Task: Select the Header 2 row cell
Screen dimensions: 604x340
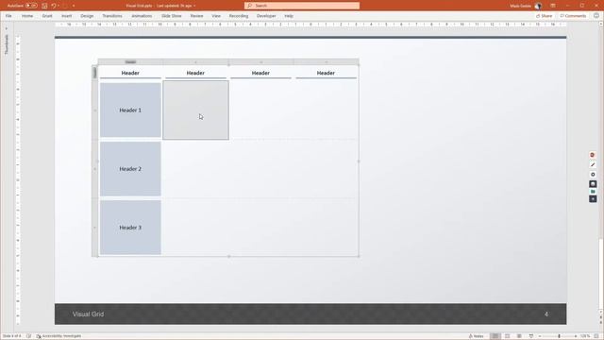Action: (x=130, y=169)
